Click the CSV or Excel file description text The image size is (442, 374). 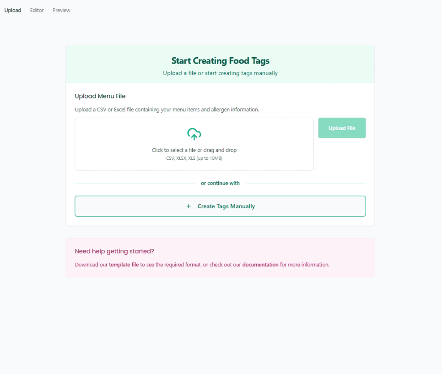click(167, 110)
